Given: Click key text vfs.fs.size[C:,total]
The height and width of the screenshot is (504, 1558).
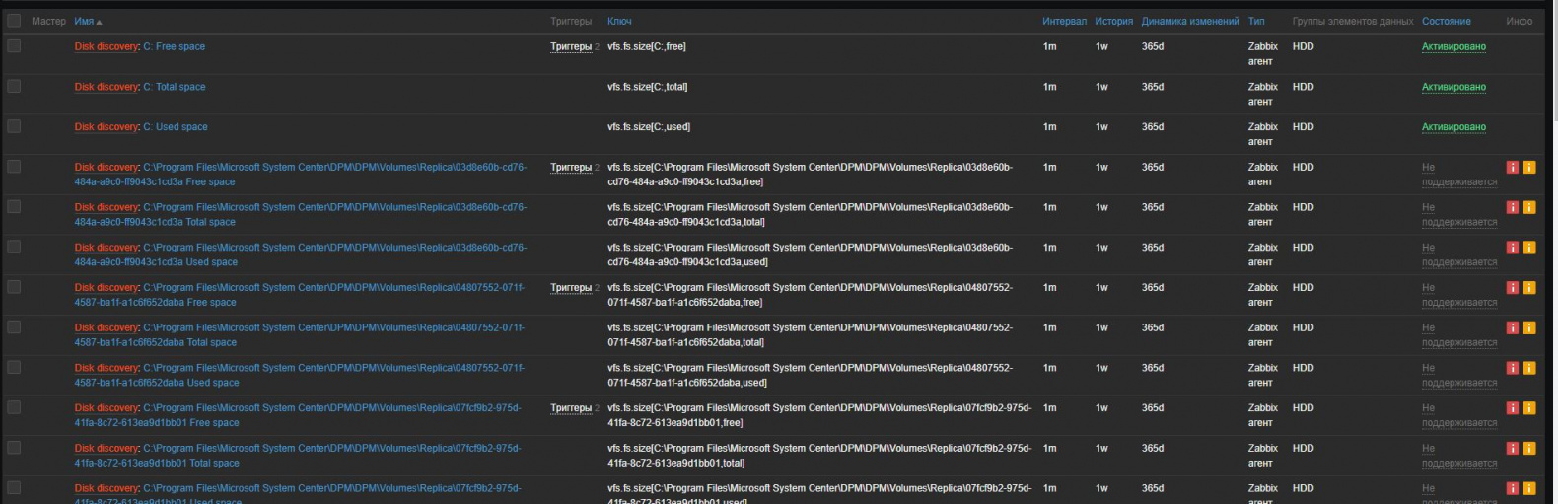Looking at the screenshot, I should tap(648, 87).
